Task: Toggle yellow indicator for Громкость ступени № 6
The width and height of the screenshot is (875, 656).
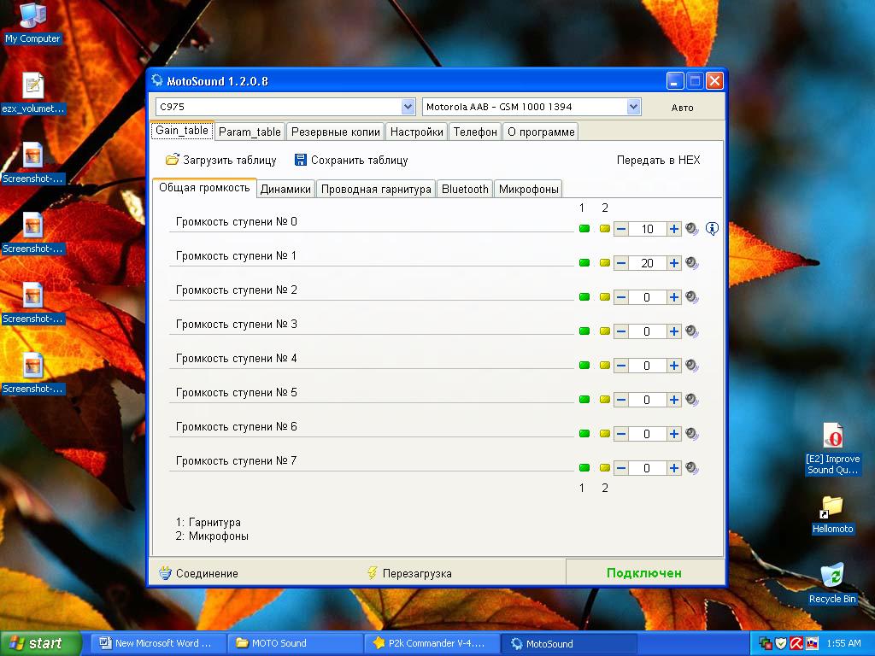Action: (604, 433)
